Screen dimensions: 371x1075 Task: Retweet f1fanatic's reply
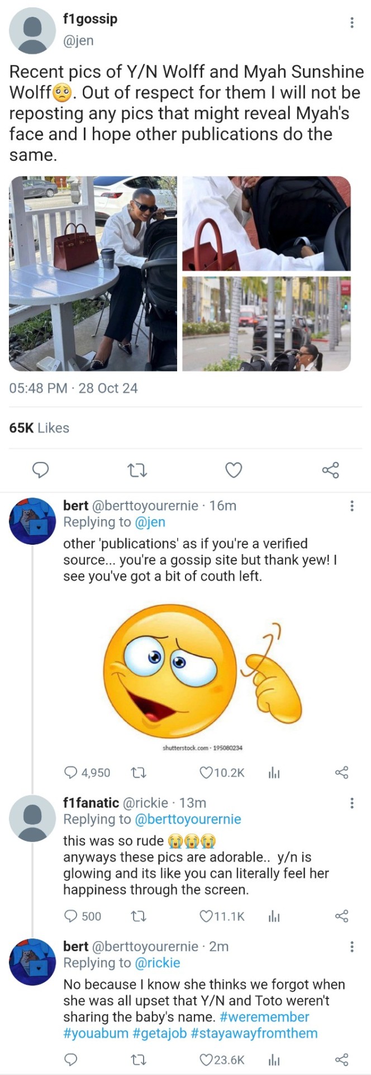137,916
